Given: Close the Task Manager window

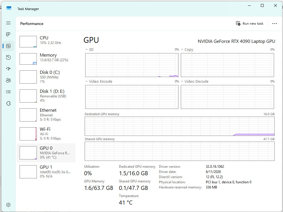Looking at the screenshot, I should 276,5.
